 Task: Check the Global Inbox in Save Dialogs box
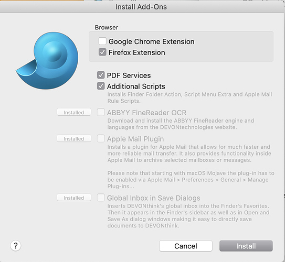coord(101,198)
